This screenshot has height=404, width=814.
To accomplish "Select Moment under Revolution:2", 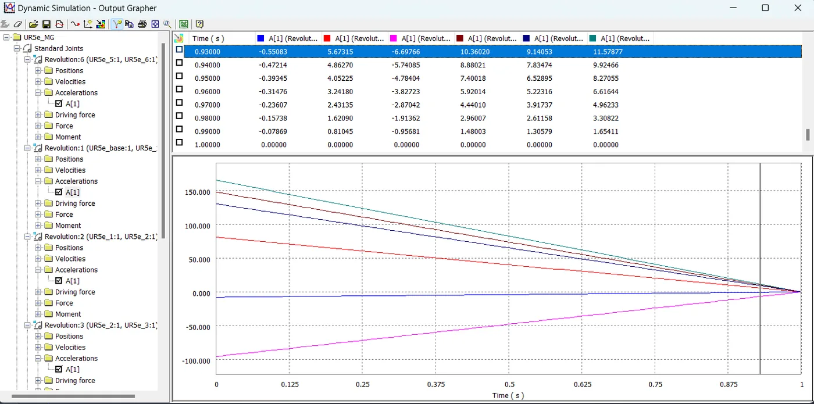I will (x=68, y=314).
